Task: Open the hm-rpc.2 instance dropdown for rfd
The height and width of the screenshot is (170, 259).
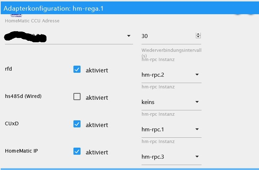Action: (x=197, y=75)
